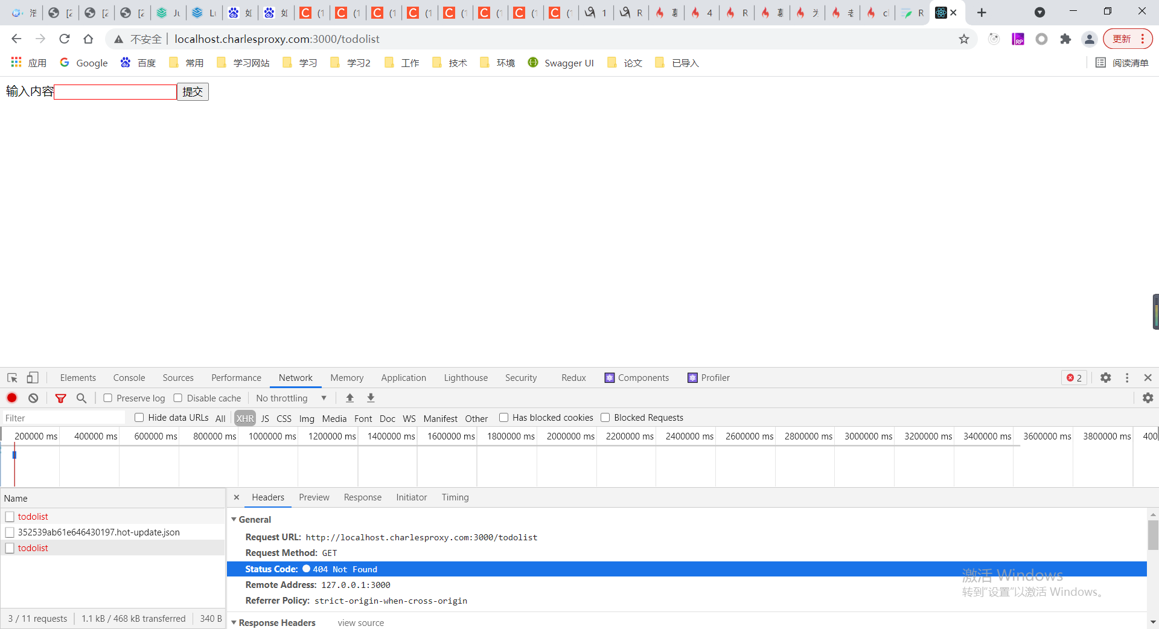Switch to the Elements tab
This screenshot has width=1159, height=629.
[78, 378]
